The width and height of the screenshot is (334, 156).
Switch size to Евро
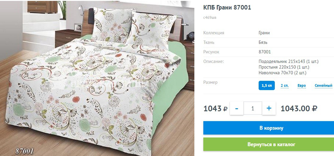(x=302, y=86)
